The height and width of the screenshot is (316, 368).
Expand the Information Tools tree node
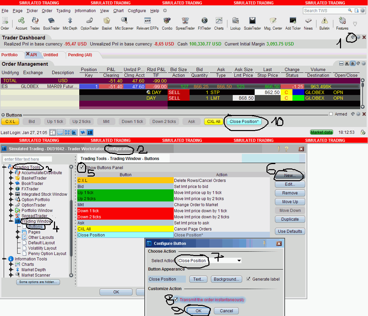point(4,259)
